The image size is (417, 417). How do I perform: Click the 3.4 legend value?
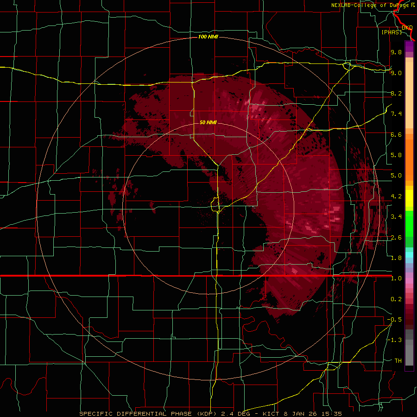[396, 217]
